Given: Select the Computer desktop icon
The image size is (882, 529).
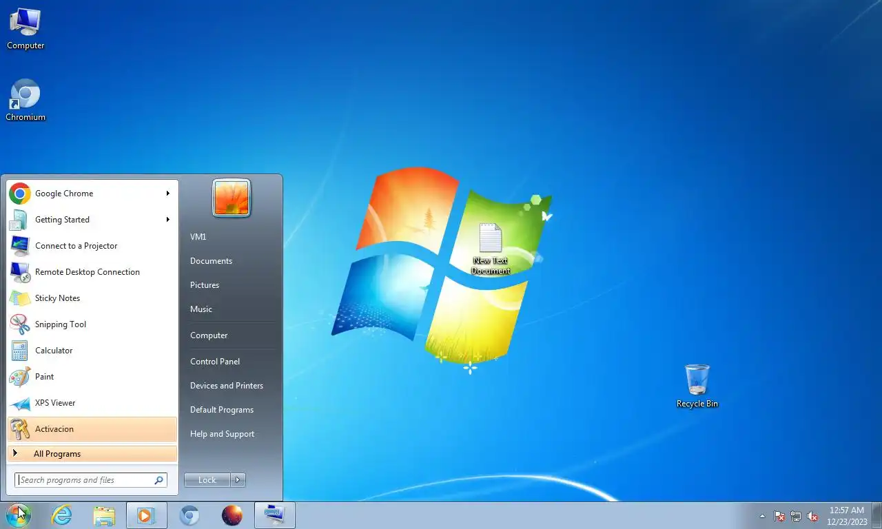Looking at the screenshot, I should tap(25, 28).
